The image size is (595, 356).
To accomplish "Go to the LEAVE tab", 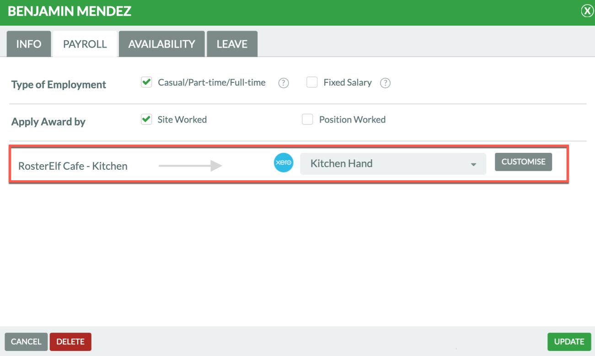I will (232, 44).
